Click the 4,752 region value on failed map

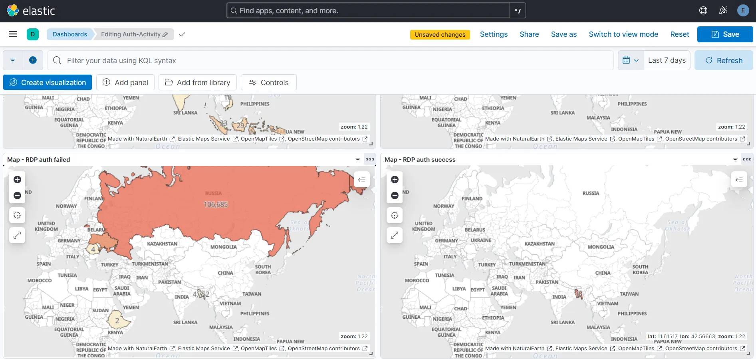coord(201,294)
